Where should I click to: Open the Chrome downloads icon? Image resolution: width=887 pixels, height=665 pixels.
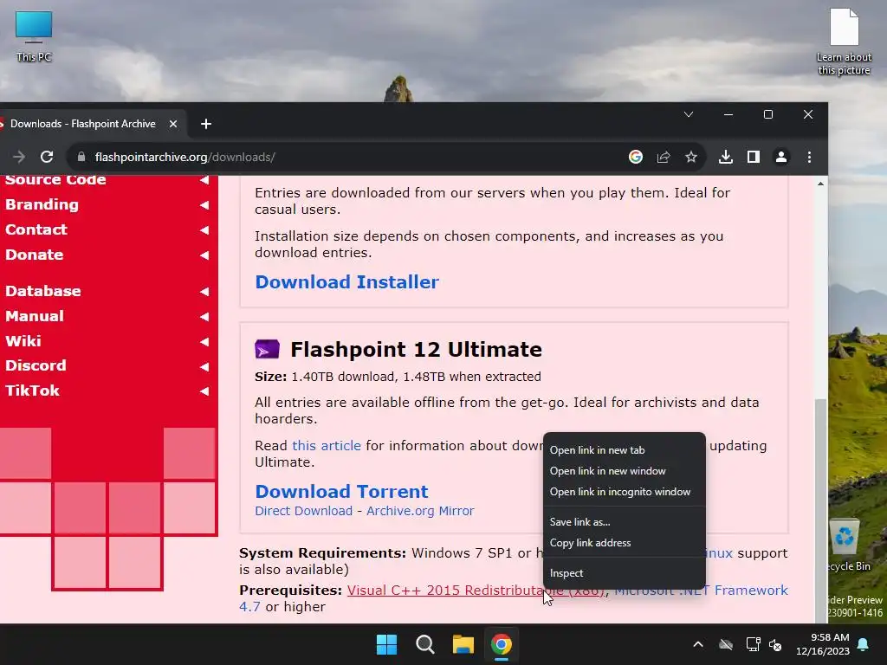725,157
